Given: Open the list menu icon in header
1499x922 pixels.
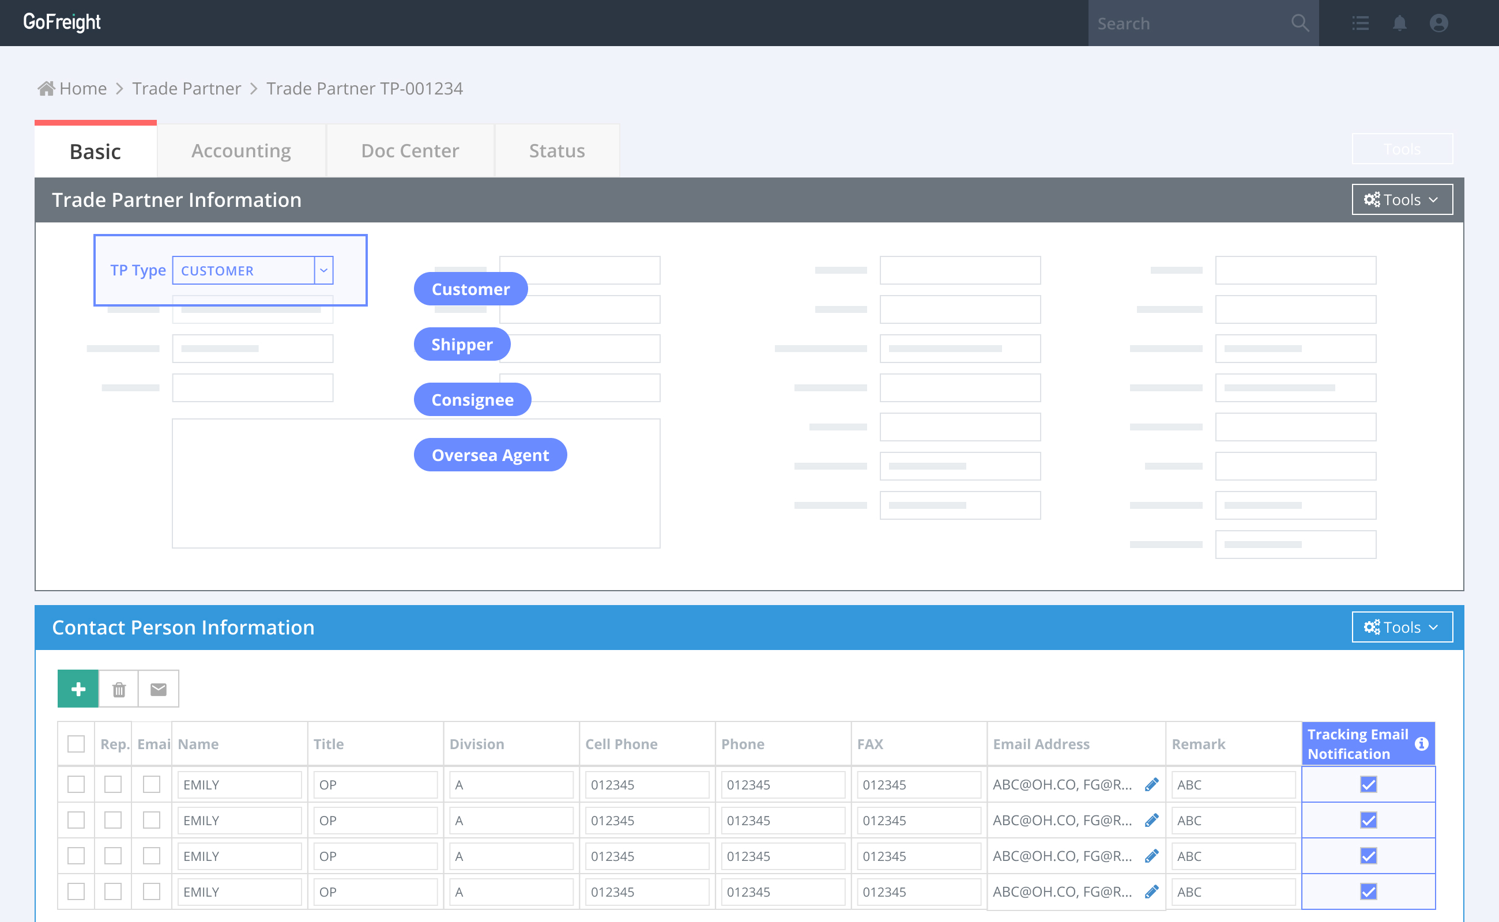Looking at the screenshot, I should [1360, 23].
